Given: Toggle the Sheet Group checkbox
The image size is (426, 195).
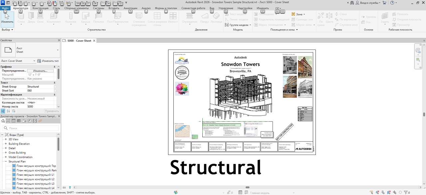Looking at the screenshot, I should click(55, 87).
